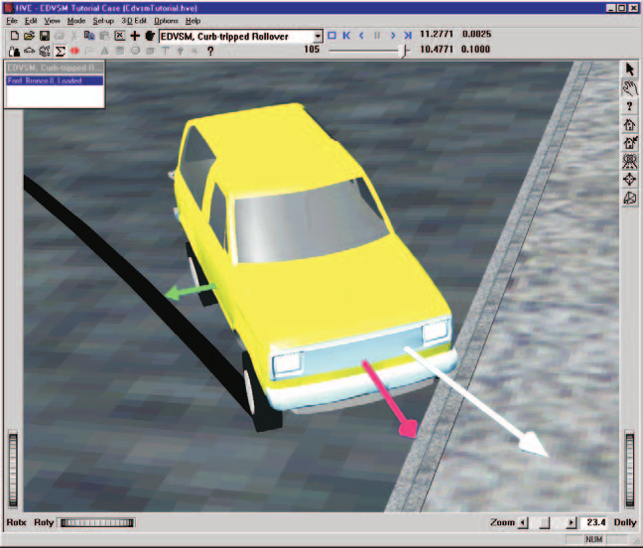The image size is (643, 548).
Task: Click the Print toolbar icon
Action: pos(60,36)
